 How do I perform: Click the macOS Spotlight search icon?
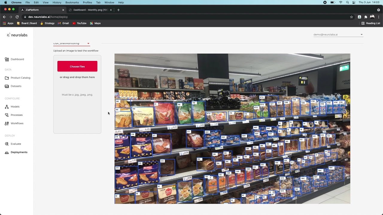347,2
